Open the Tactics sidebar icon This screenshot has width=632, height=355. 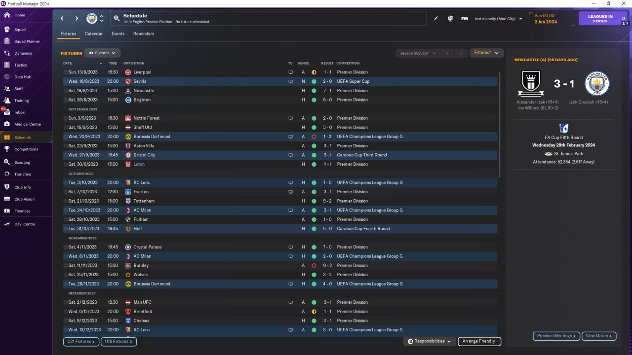(x=7, y=65)
